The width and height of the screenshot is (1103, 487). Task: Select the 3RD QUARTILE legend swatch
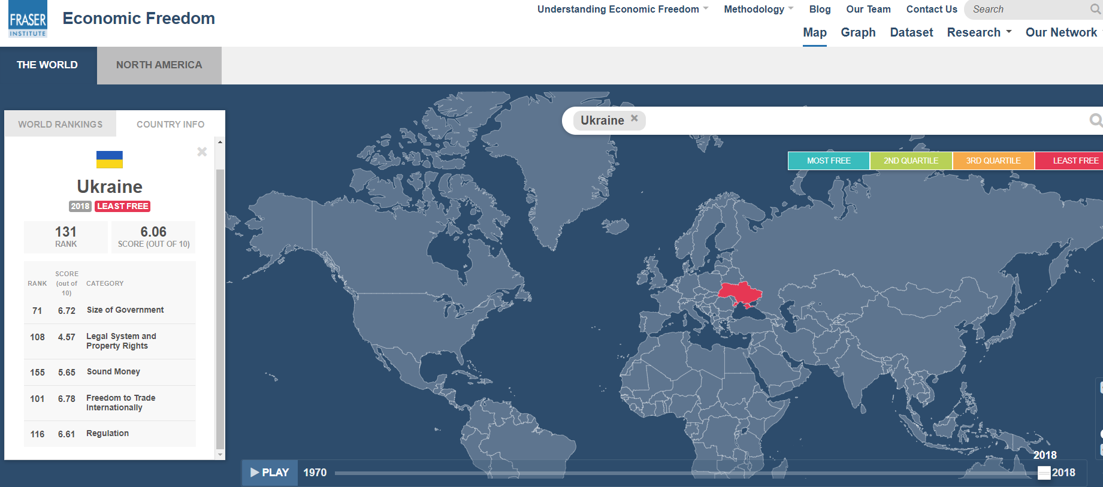pyautogui.click(x=993, y=161)
